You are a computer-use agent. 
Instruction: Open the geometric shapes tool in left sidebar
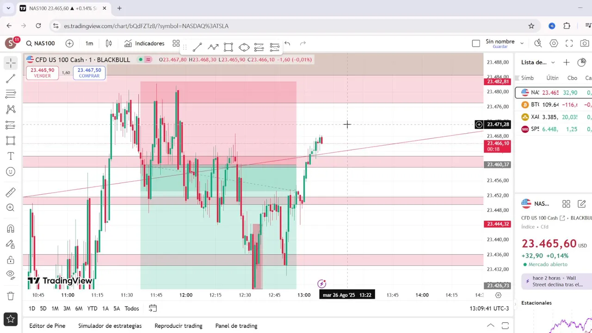(x=11, y=141)
